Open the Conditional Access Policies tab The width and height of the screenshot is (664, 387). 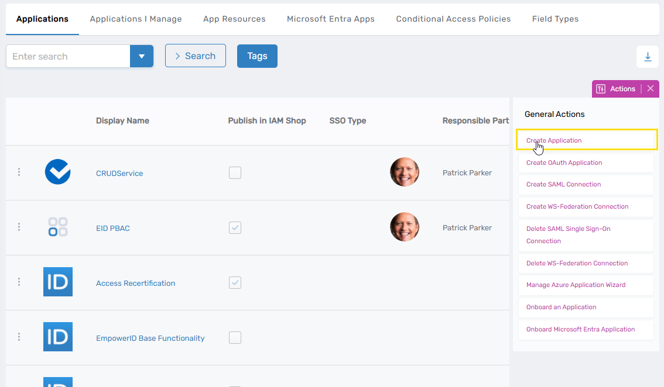click(453, 19)
